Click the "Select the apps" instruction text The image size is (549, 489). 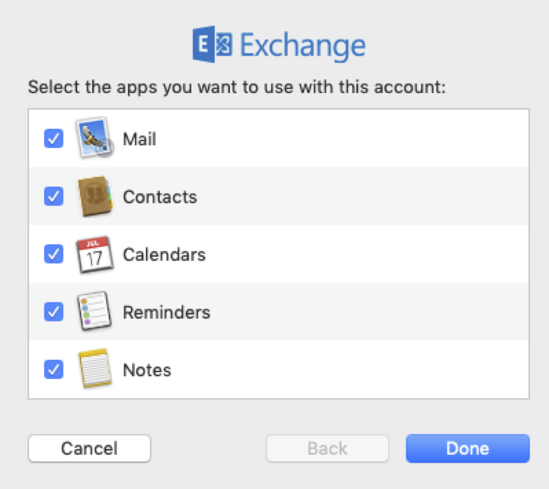(237, 87)
